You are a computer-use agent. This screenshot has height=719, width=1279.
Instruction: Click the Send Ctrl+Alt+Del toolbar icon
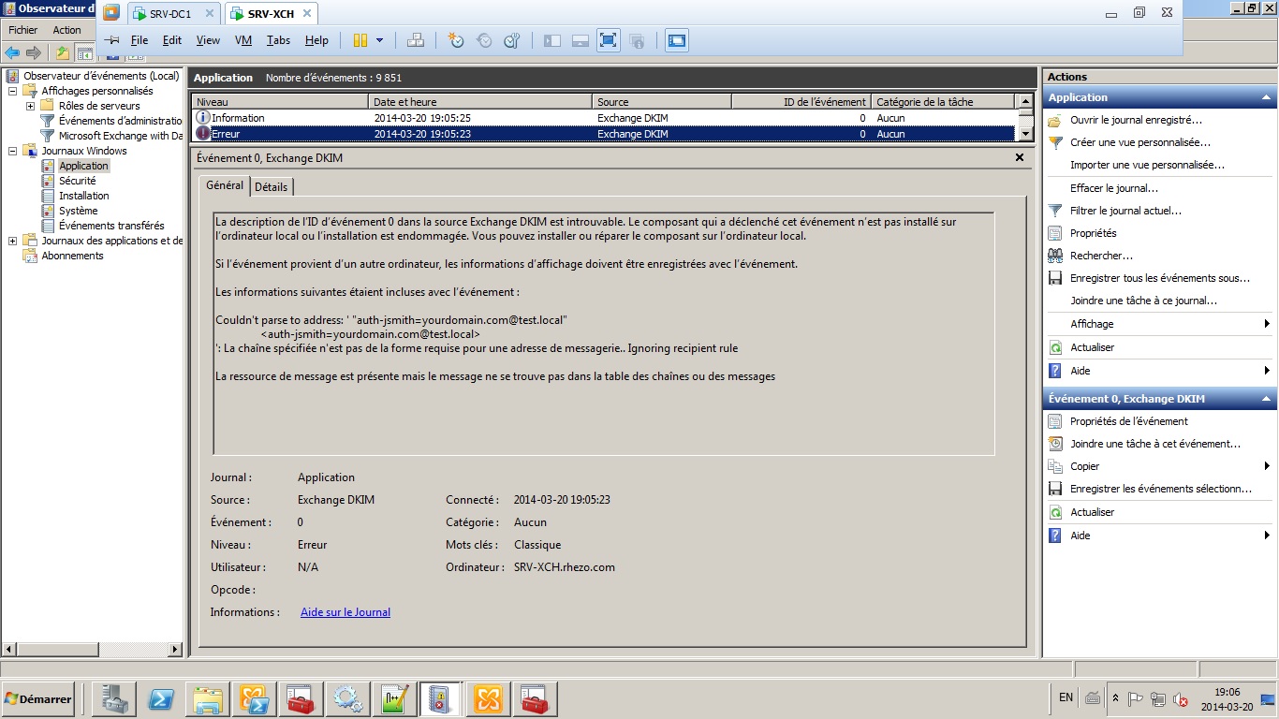pos(416,40)
